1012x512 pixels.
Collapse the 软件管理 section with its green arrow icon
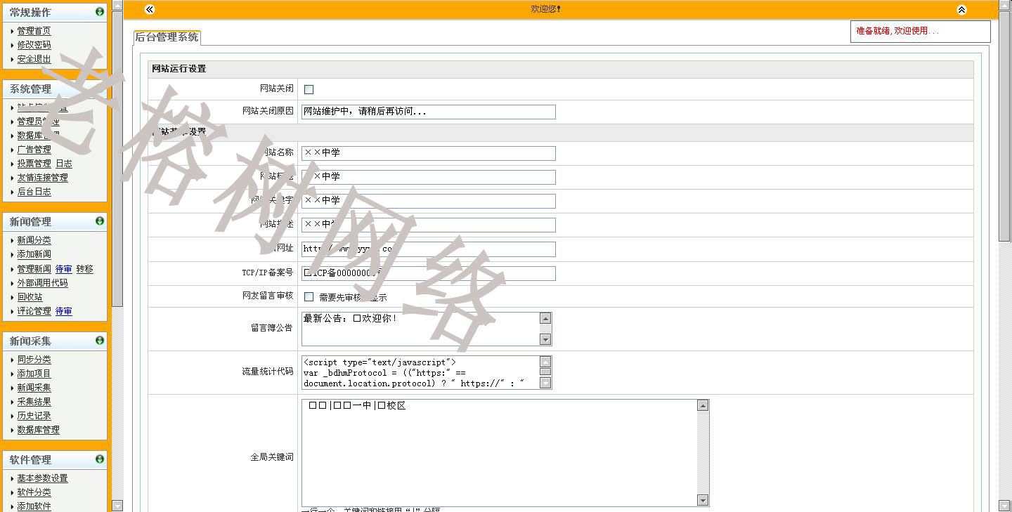coord(100,459)
